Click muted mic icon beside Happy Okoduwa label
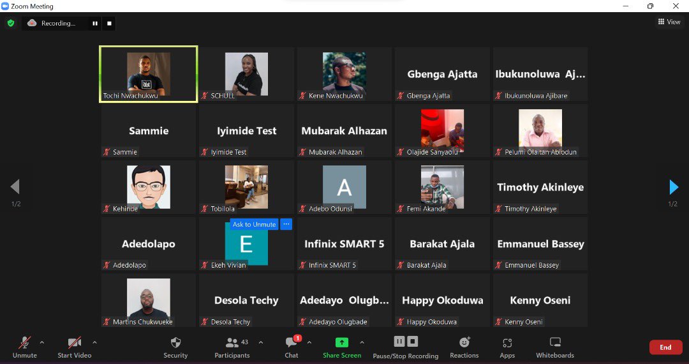689x364 pixels. click(400, 322)
